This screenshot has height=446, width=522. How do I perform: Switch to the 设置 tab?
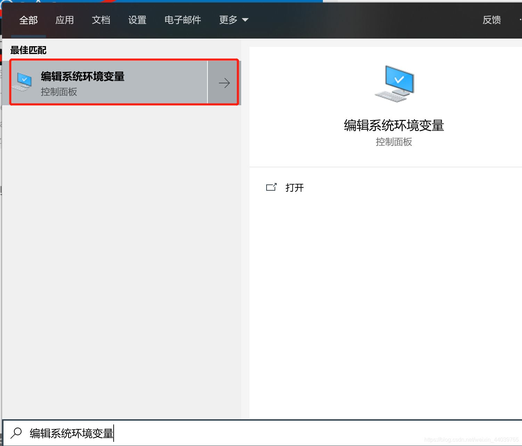point(137,20)
